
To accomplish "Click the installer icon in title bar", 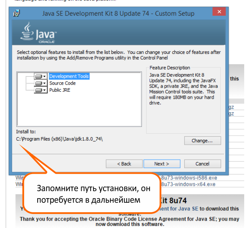I will coord(17,13).
